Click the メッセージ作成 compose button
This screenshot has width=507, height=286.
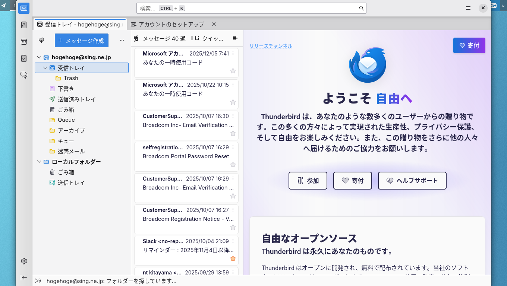[82, 41]
